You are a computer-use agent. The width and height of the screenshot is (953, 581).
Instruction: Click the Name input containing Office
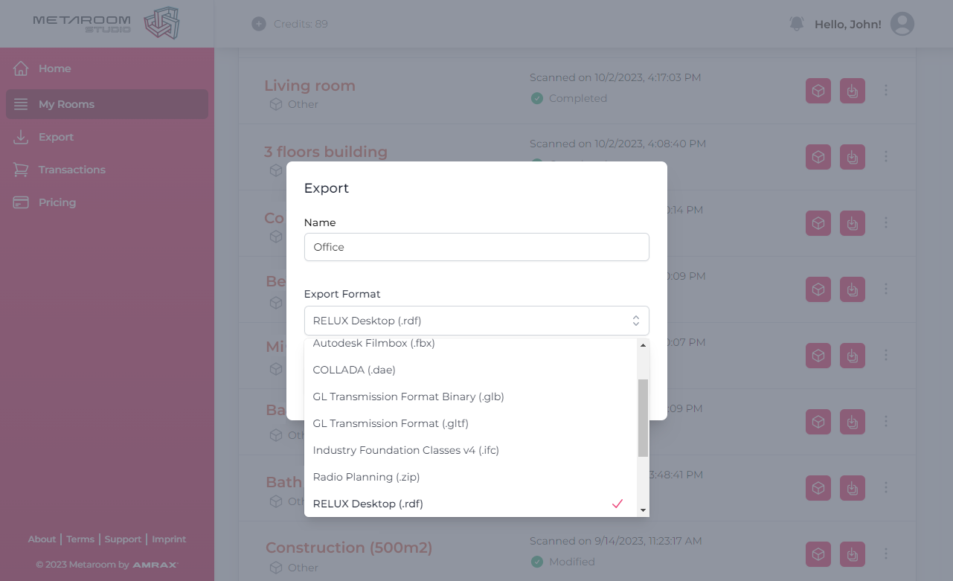(476, 247)
